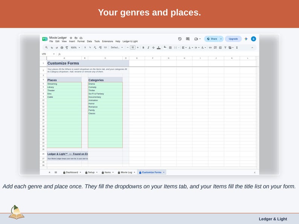
Task: Click the Share button
Action: [212, 39]
